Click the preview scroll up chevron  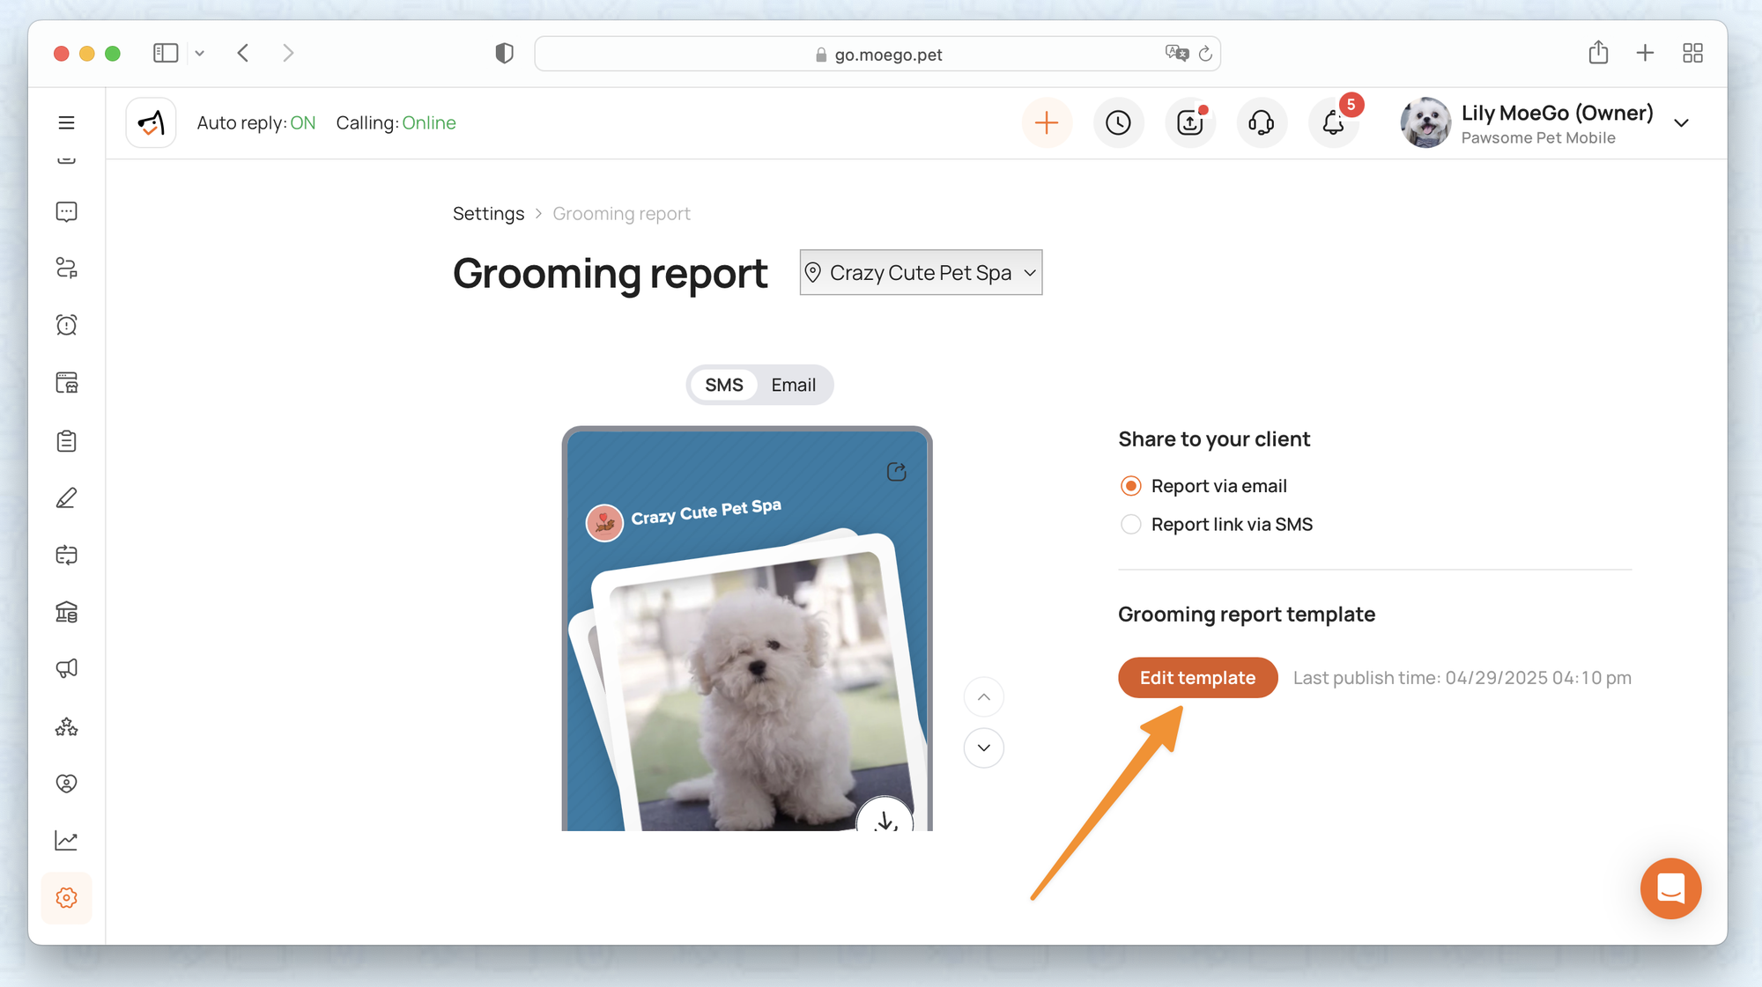(984, 697)
